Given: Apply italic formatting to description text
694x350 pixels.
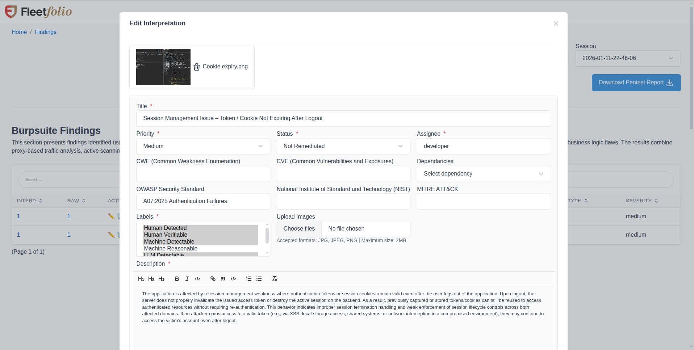Looking at the screenshot, I should [187, 279].
